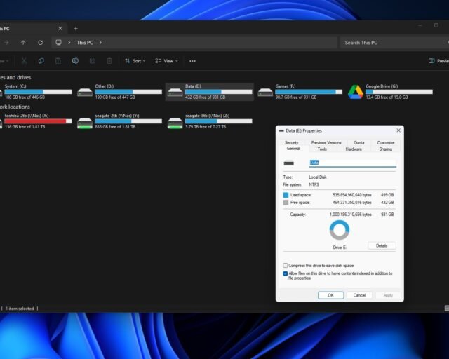The height and width of the screenshot is (359, 449).
Task: Open the View dropdown
Action: tap(167, 61)
